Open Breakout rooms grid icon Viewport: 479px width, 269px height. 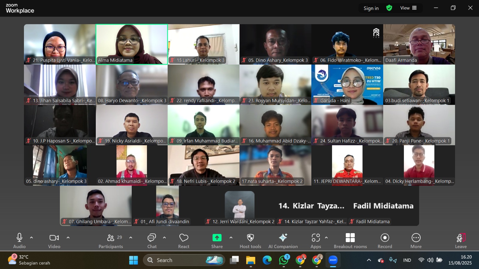click(350, 238)
